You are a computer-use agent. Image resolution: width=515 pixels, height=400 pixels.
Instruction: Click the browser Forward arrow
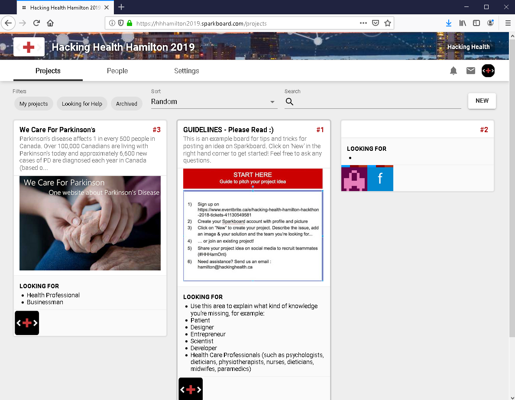(x=23, y=23)
